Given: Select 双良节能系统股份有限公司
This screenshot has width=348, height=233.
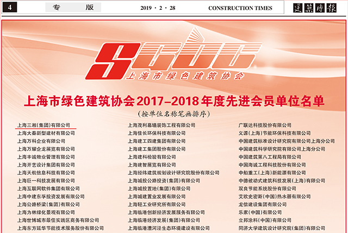Looking at the screenshot, I should [x=268, y=188].
